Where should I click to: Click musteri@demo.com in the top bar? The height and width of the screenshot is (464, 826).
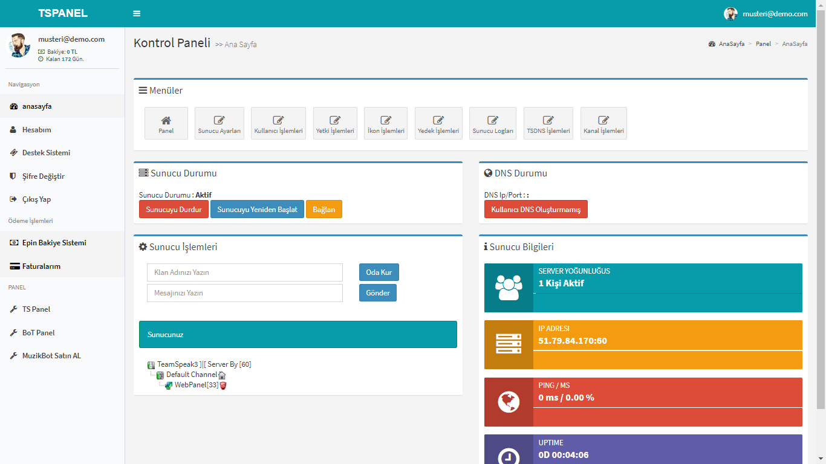click(775, 13)
